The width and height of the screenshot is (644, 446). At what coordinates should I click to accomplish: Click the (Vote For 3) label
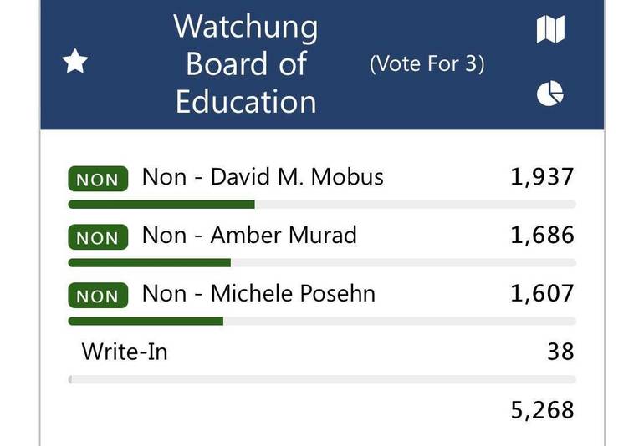[427, 63]
